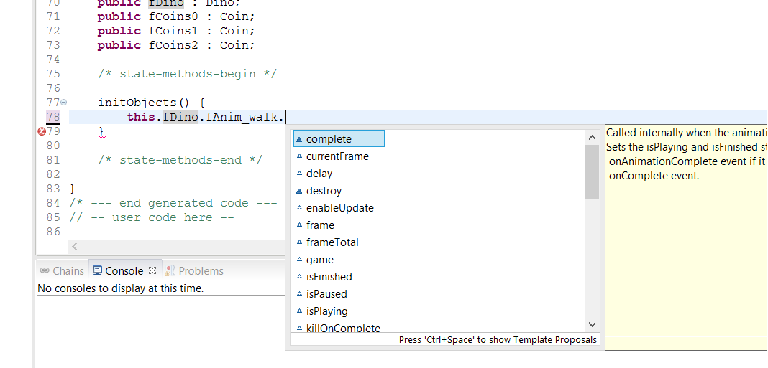Click the proposal list scroll-up arrow
The image size is (768, 368).
click(x=592, y=138)
